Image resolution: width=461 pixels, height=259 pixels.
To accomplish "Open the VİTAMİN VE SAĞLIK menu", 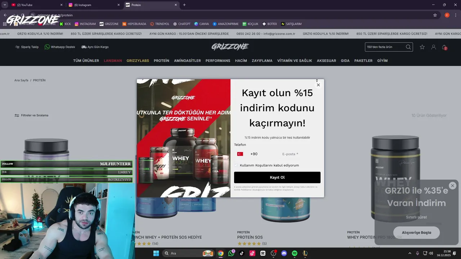I will pyautogui.click(x=295, y=61).
